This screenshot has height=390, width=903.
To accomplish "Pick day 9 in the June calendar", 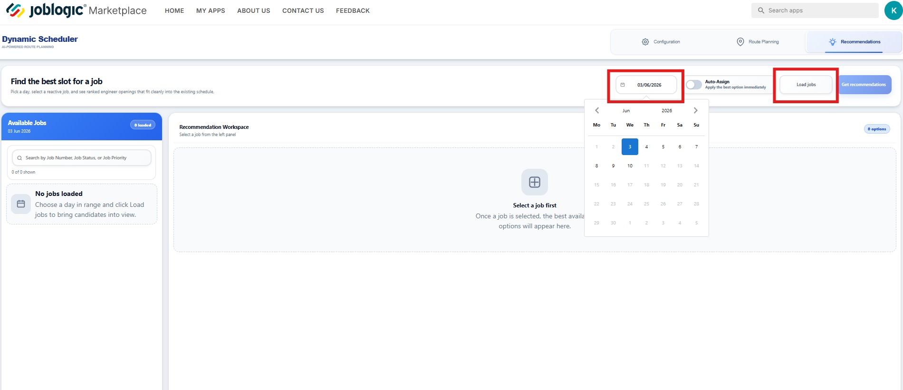I will tap(613, 166).
